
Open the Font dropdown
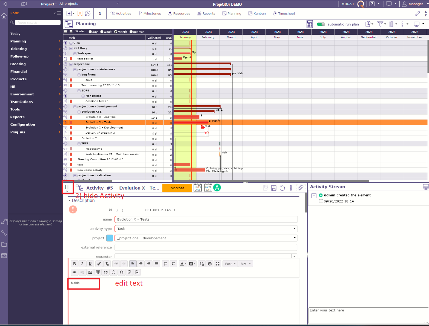(230, 264)
